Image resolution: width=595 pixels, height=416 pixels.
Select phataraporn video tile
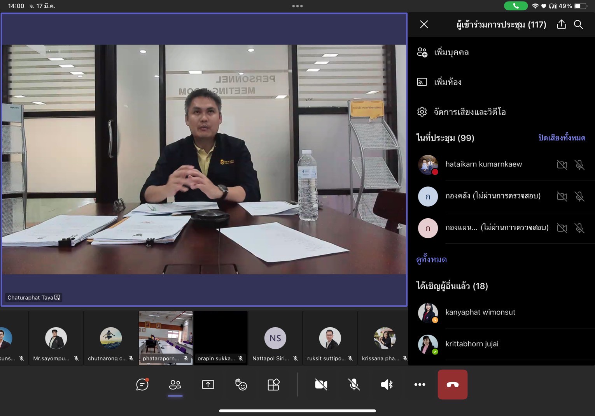coord(166,338)
